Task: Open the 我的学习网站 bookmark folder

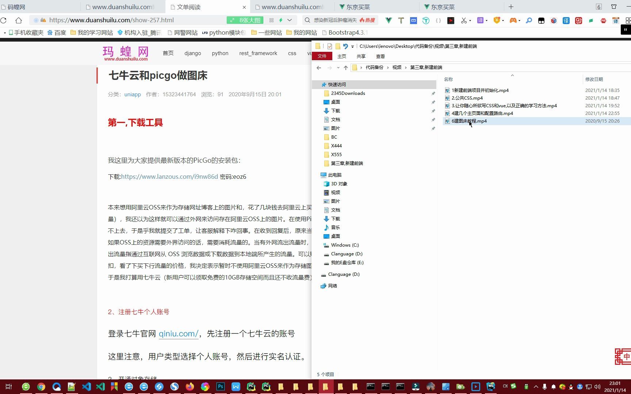Action: 92,33
